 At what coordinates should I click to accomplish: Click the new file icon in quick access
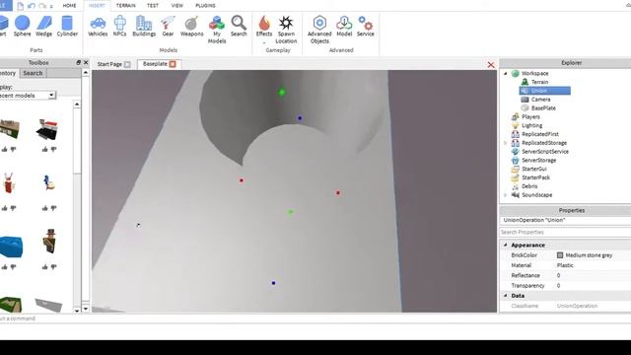(x=20, y=6)
